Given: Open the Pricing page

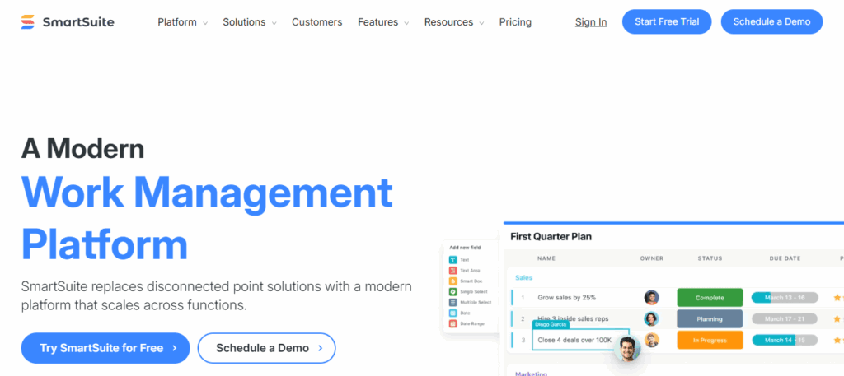Looking at the screenshot, I should point(515,22).
